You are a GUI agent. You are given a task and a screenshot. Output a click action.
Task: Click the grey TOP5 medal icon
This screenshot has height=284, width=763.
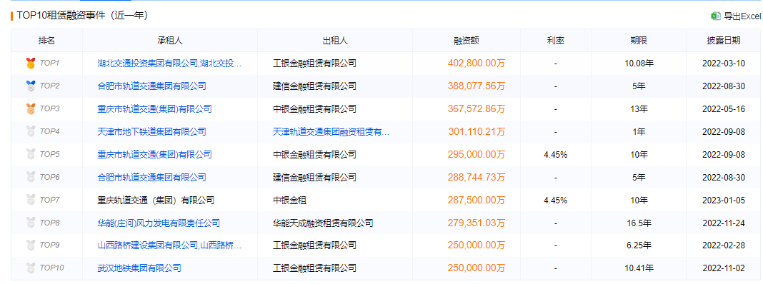point(31,155)
